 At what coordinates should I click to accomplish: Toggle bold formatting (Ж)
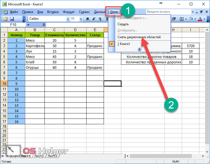click(88, 19)
